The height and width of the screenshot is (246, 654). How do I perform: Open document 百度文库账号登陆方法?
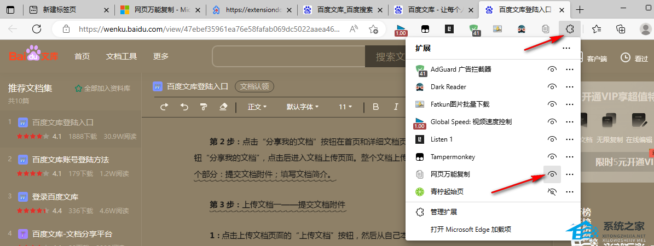[71, 160]
